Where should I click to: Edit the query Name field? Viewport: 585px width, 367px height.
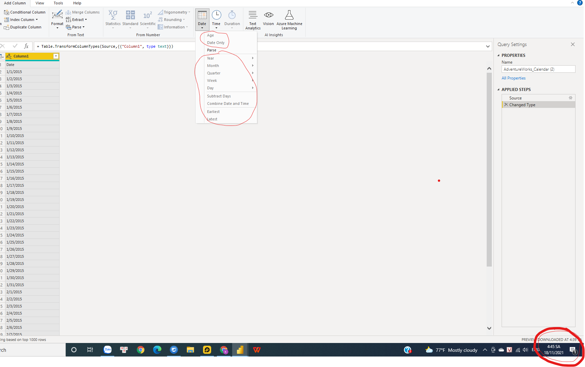click(x=538, y=69)
